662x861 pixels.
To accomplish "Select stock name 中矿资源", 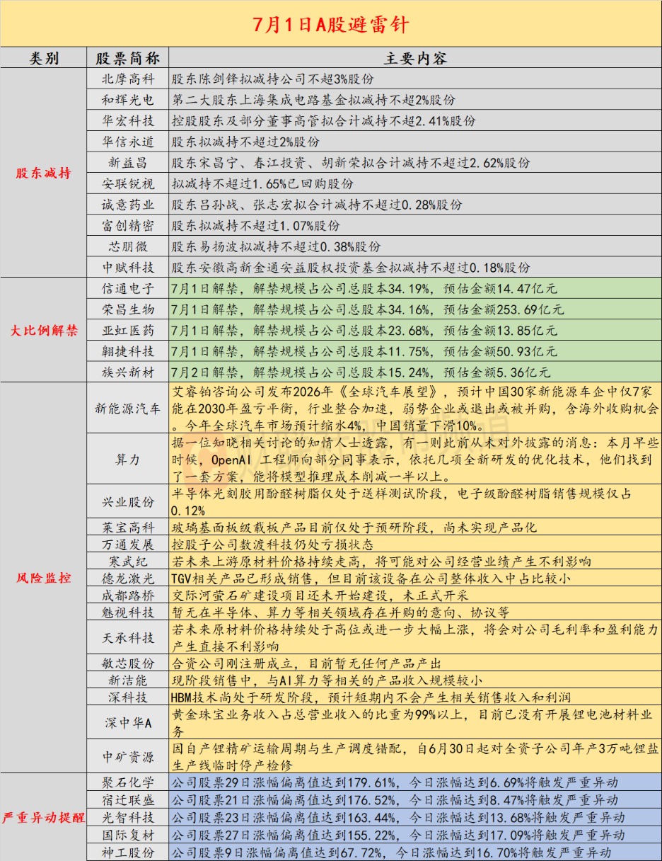I will point(128,757).
